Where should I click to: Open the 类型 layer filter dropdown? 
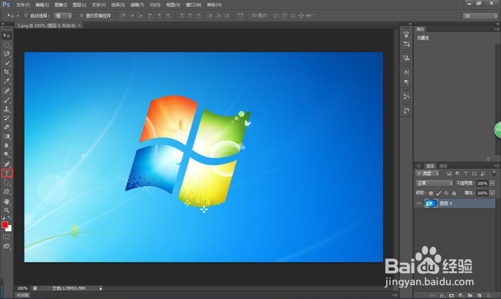pos(427,173)
